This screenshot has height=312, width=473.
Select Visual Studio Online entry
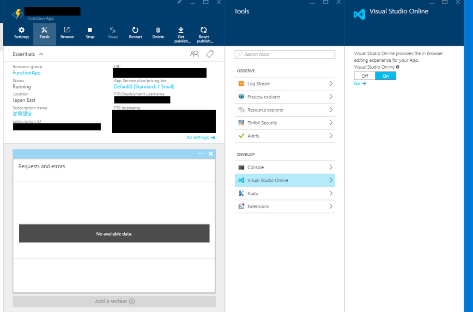[285, 180]
